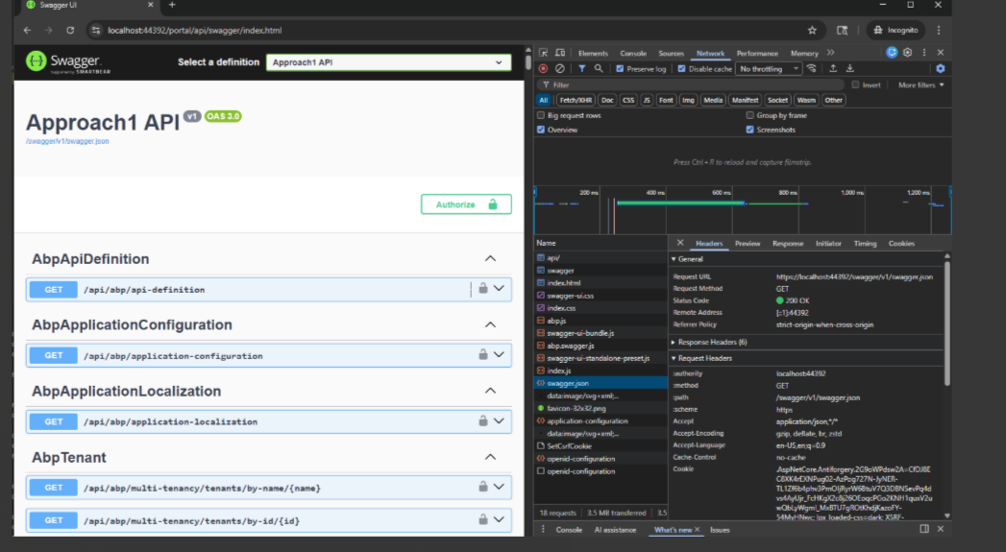Screen dimensions: 1006x552
Task: Open the network search magnifier icon
Action: (599, 69)
